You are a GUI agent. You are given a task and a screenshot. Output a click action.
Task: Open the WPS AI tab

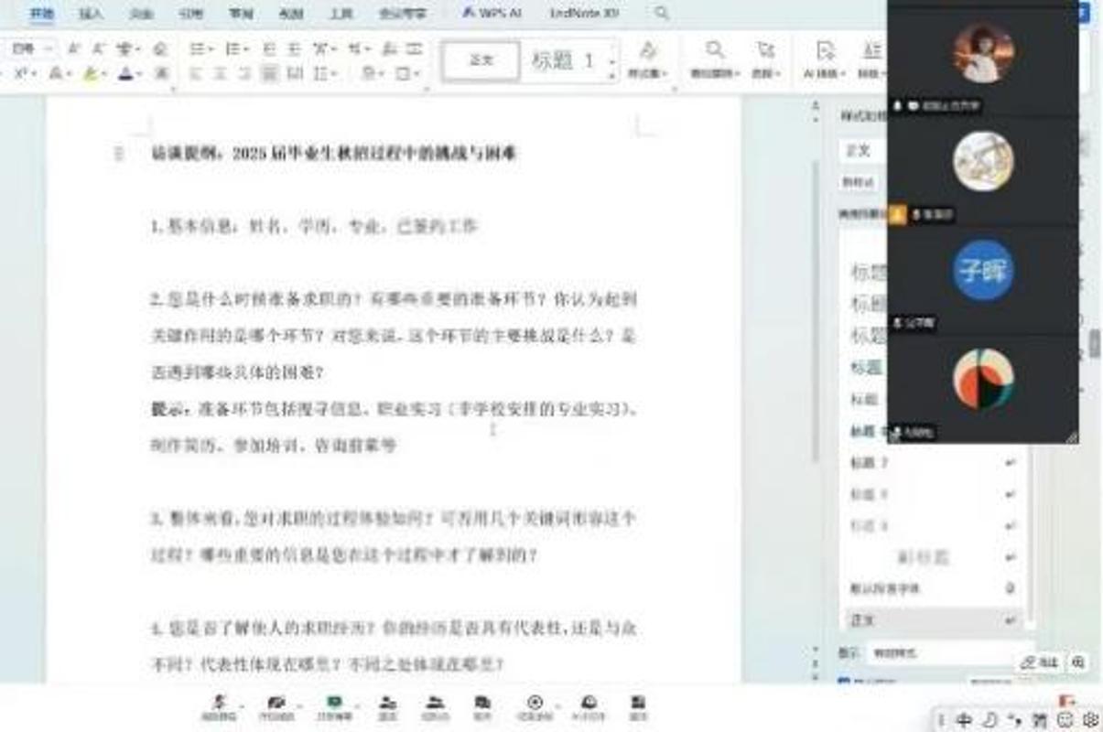pos(493,14)
